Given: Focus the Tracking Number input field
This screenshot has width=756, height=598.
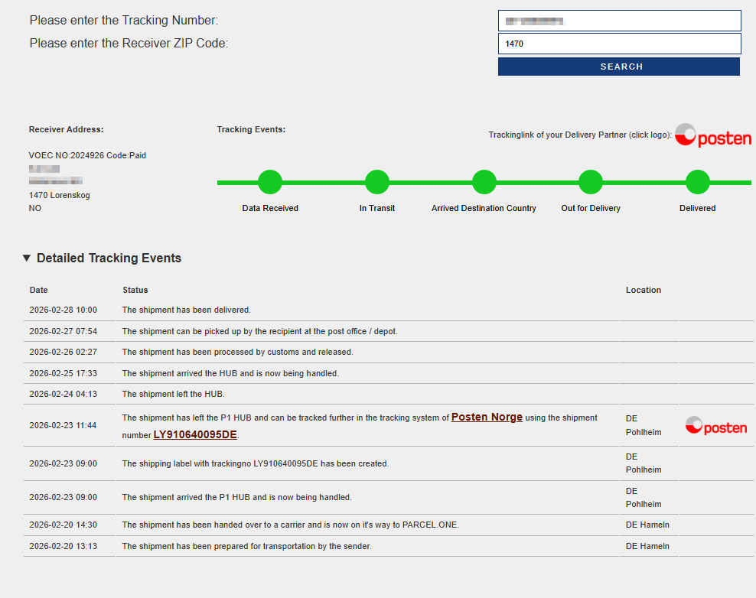Looking at the screenshot, I should pyautogui.click(x=619, y=21).
